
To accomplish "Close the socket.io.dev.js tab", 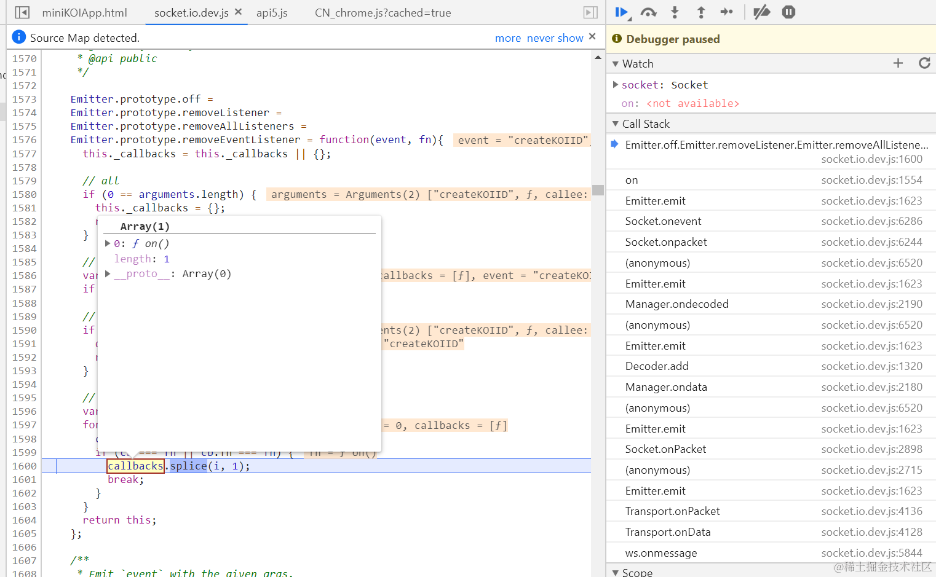I will click(x=239, y=12).
